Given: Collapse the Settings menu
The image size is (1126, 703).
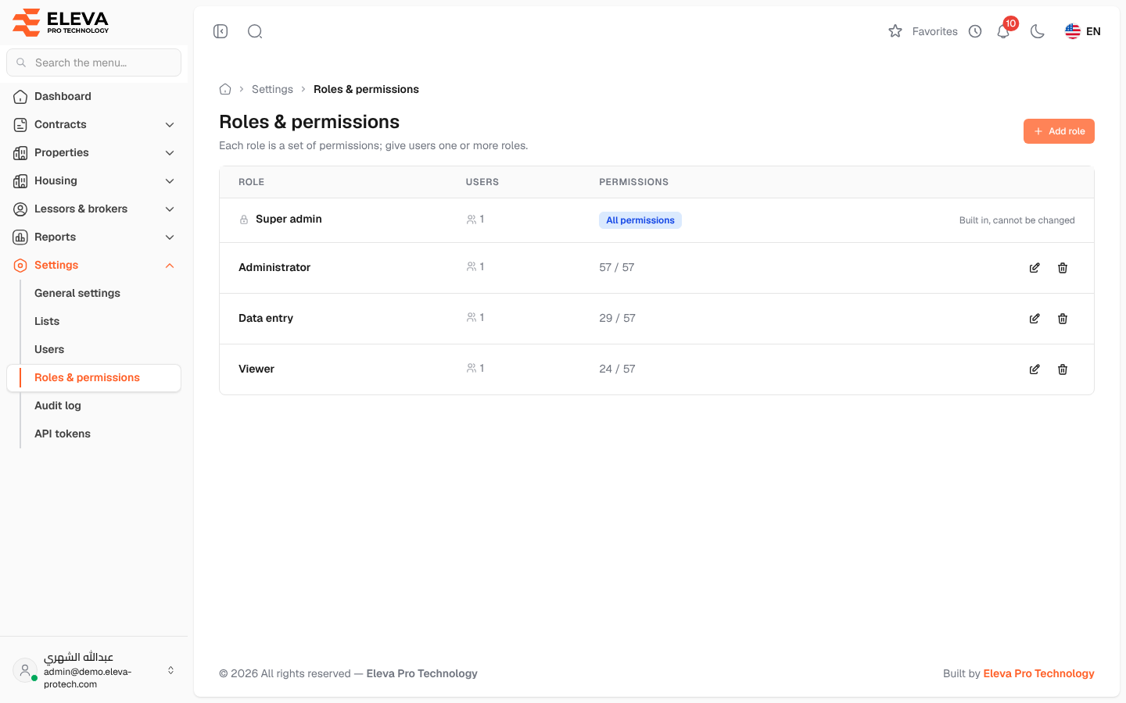Looking at the screenshot, I should 94,265.
